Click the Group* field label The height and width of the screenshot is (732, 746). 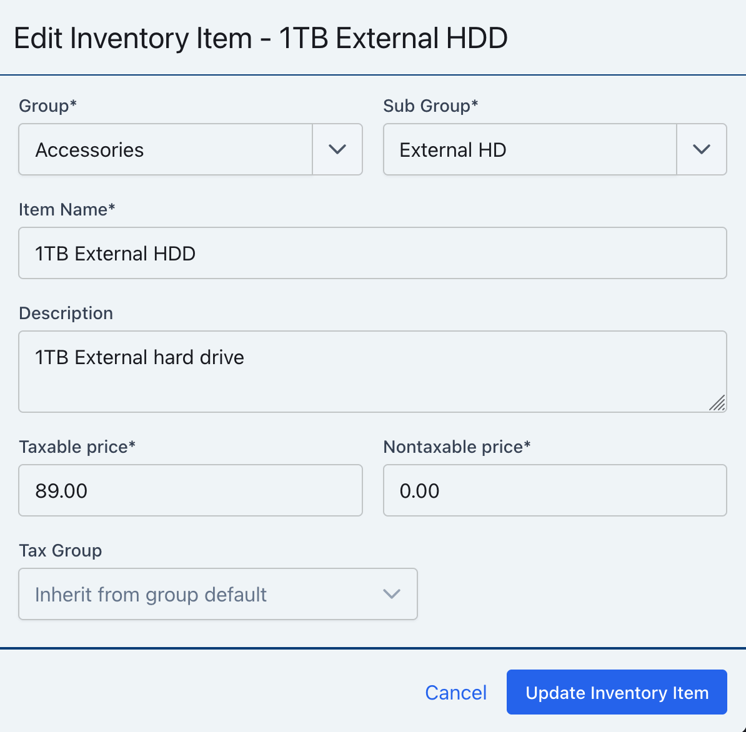pyautogui.click(x=47, y=106)
